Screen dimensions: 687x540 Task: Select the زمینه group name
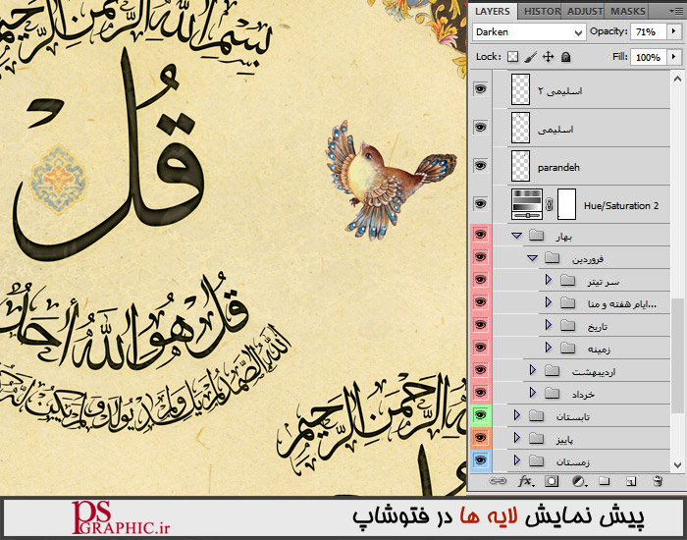599,350
